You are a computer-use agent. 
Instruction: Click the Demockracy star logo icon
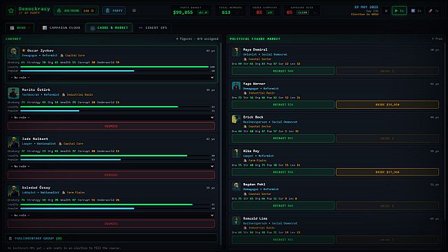coord(11,11)
